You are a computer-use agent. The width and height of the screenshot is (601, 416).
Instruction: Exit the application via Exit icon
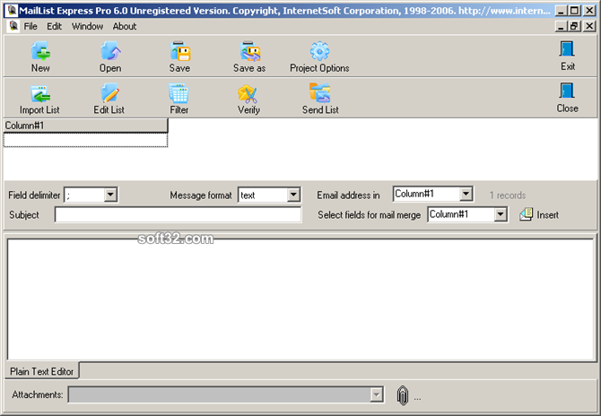(x=567, y=56)
